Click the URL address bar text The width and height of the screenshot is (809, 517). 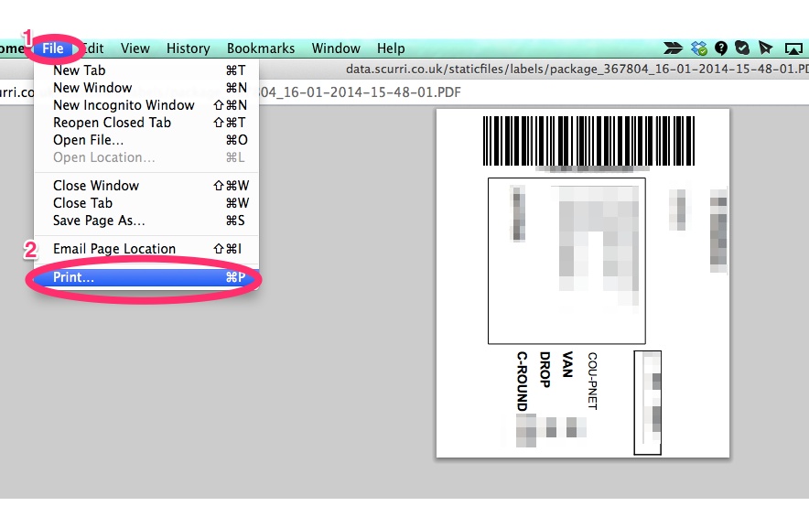tap(577, 70)
